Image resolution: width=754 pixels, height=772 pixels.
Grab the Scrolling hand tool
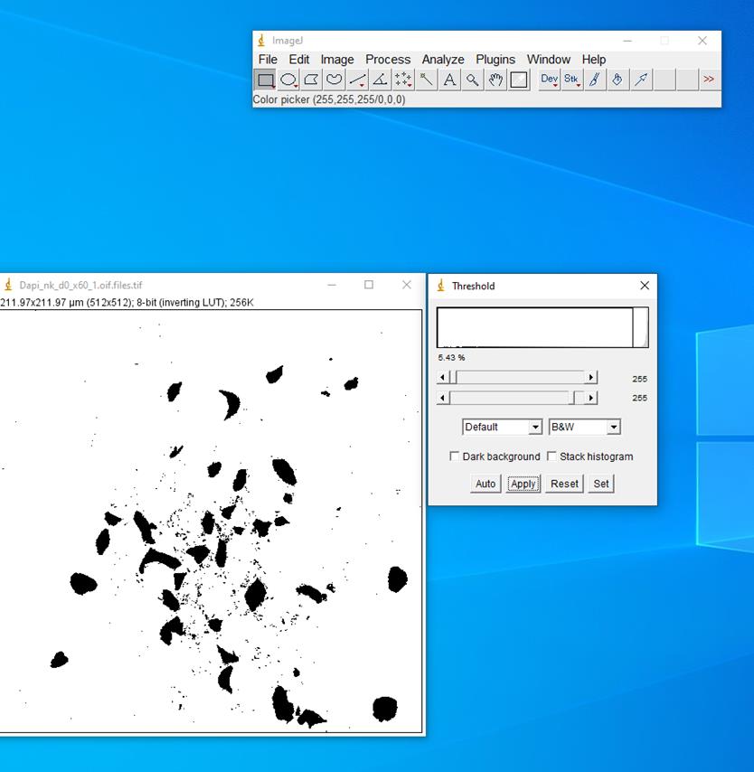point(495,80)
